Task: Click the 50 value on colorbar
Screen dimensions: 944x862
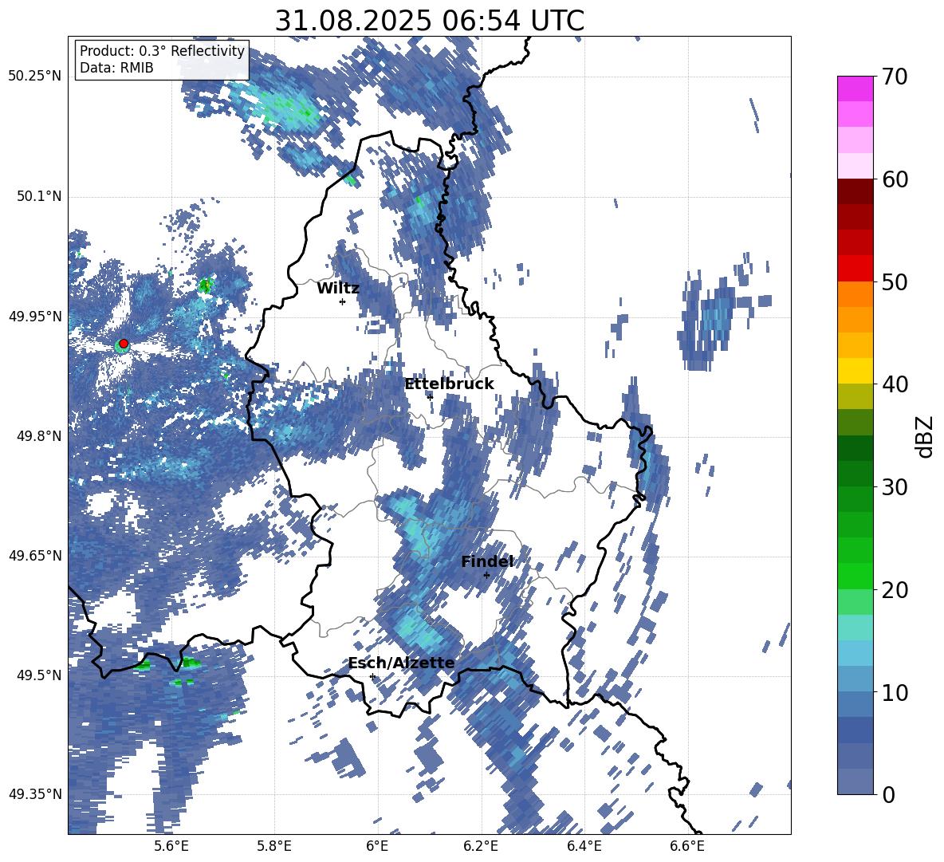Action: point(895,281)
